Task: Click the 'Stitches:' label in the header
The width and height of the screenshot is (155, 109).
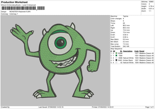Action: (144, 2)
